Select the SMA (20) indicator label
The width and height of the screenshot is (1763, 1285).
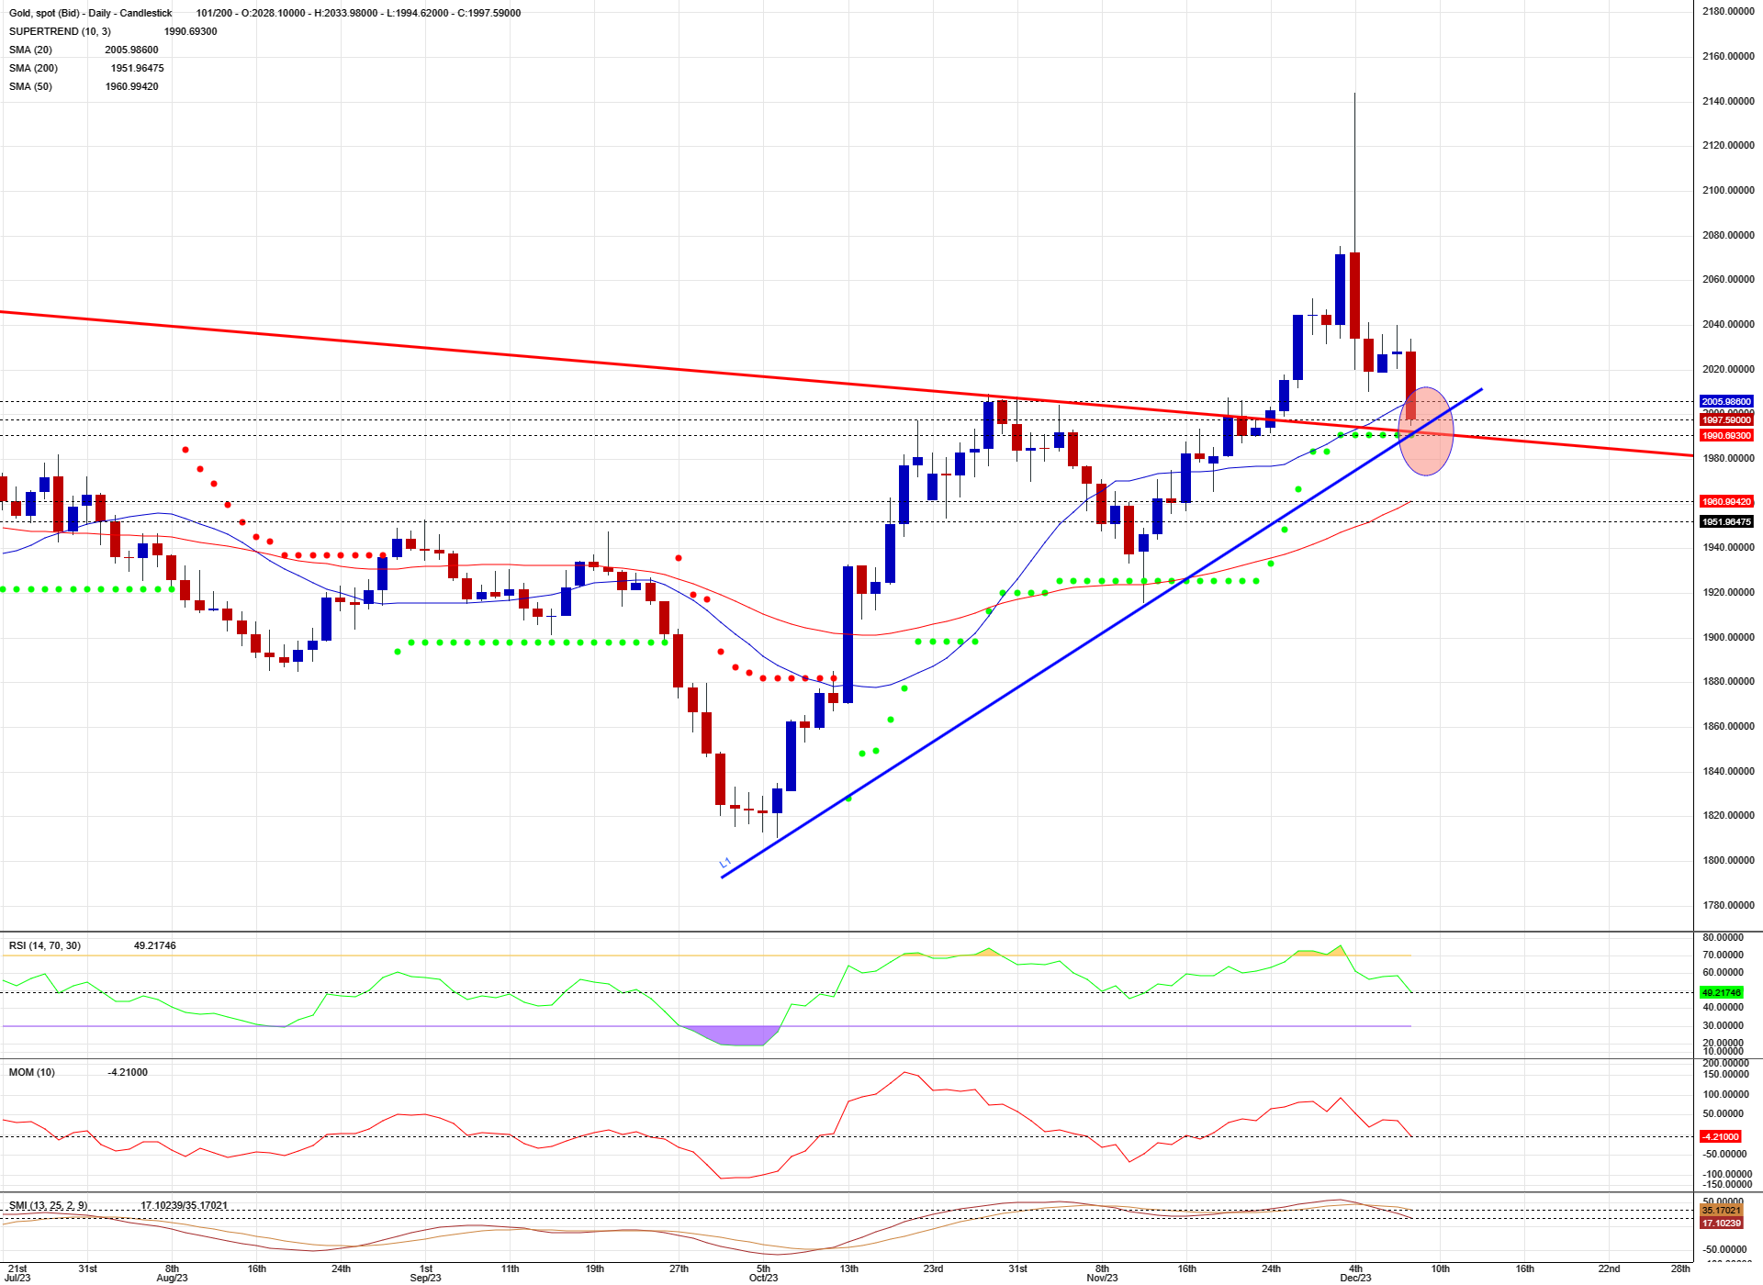tap(30, 50)
